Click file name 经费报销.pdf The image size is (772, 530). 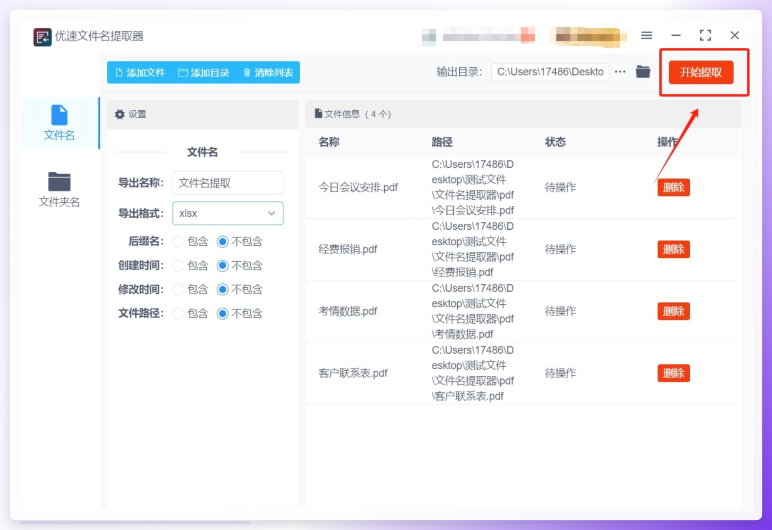click(348, 249)
